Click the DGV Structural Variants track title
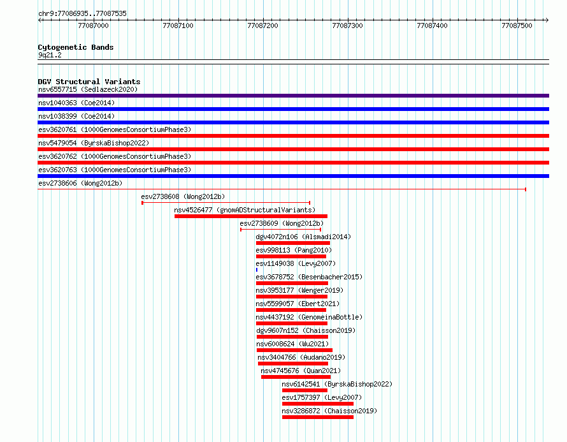567x442 pixels. (89, 82)
